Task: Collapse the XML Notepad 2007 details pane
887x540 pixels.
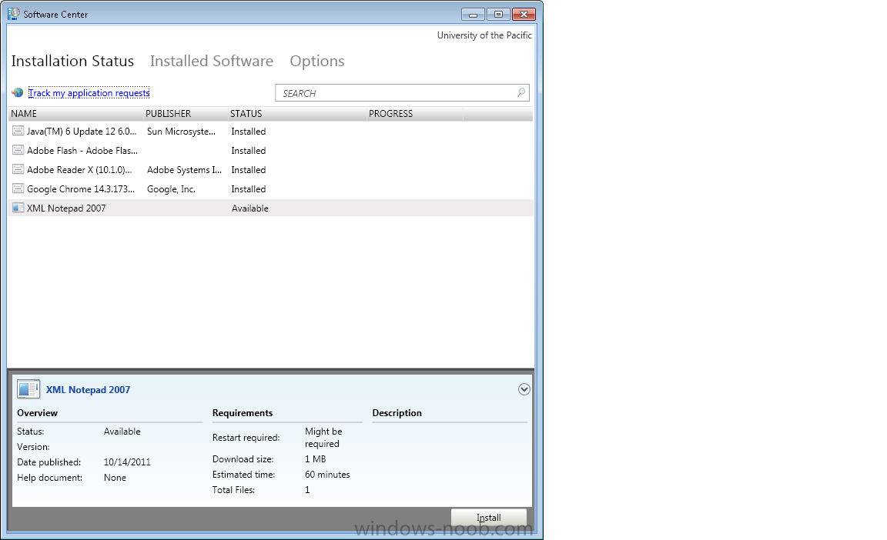Action: coord(524,389)
